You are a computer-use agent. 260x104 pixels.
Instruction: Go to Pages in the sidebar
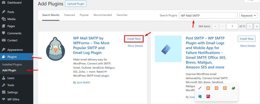pyautogui.click(x=11, y=26)
